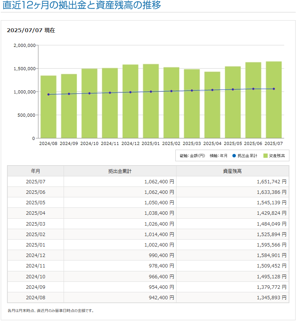Click the y-axis label 500,000
The height and width of the screenshot is (321, 296).
point(26,115)
